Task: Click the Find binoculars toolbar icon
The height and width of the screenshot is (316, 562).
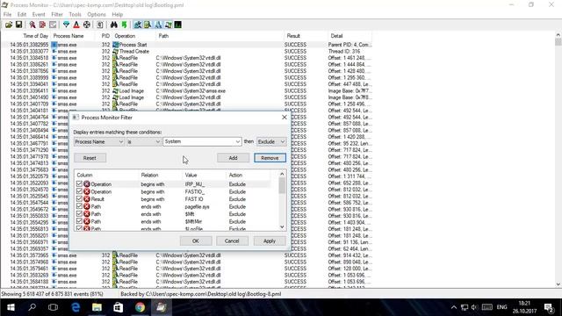Action: pyautogui.click(x=113, y=25)
